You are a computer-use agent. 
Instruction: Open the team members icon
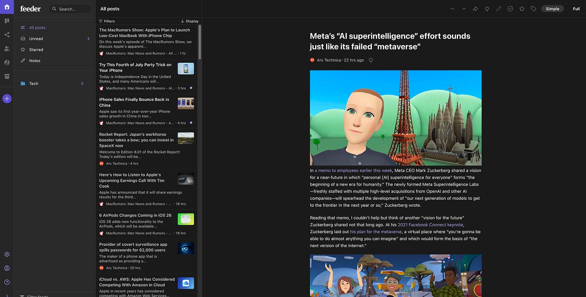[x=7, y=49]
